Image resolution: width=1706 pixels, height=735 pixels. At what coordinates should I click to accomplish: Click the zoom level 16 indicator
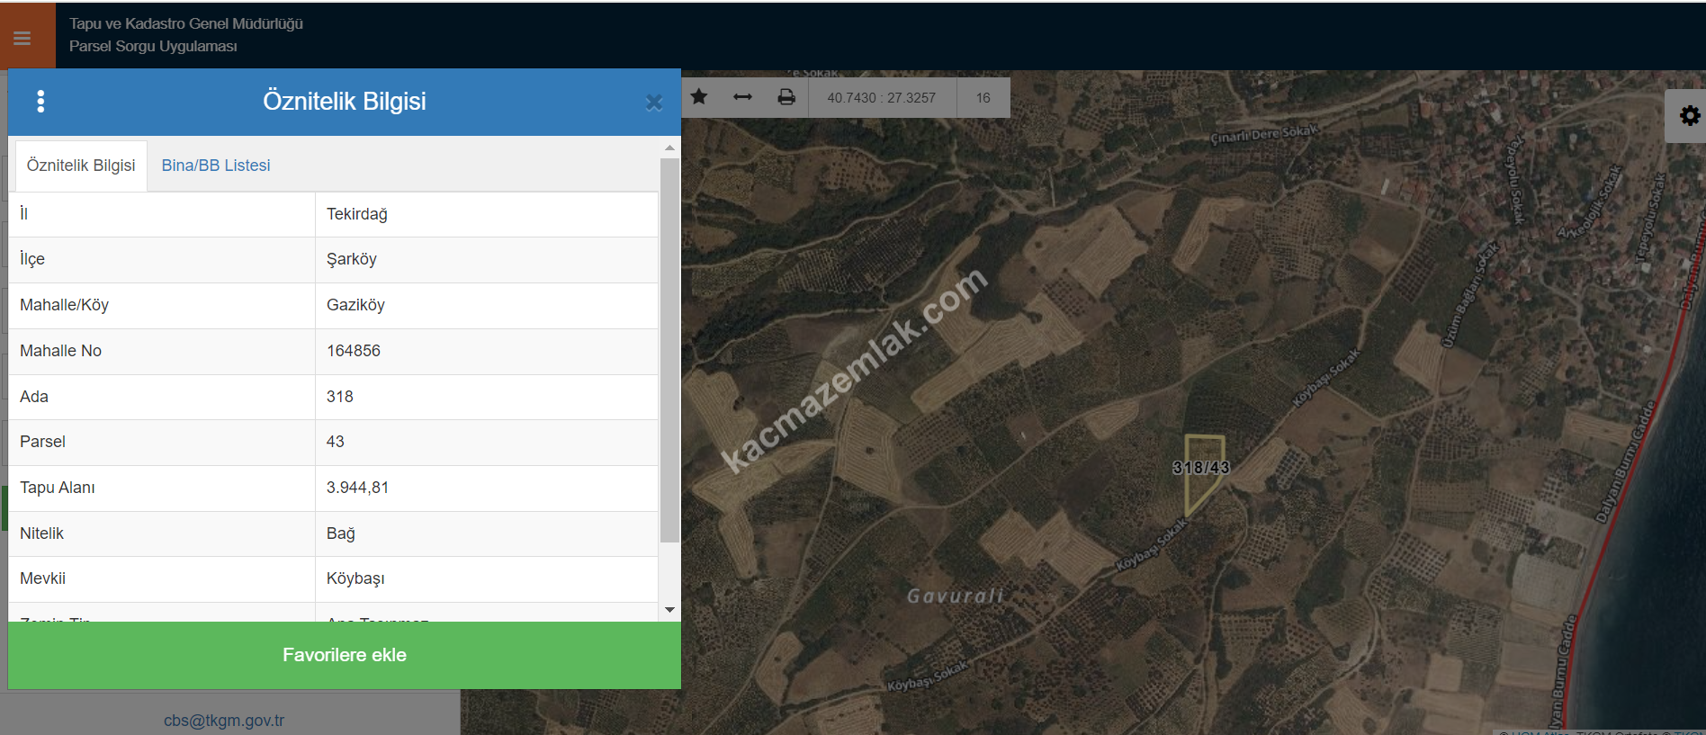pos(983,98)
